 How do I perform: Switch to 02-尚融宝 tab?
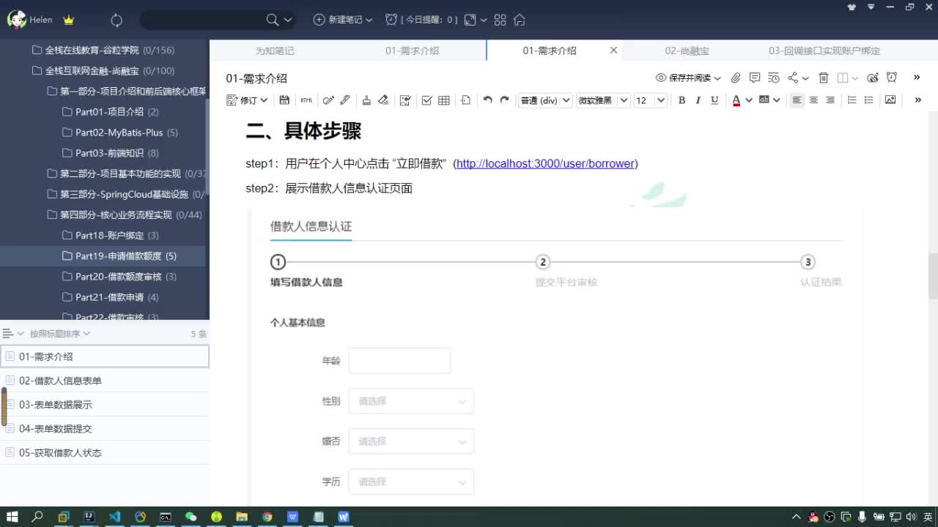pos(687,51)
